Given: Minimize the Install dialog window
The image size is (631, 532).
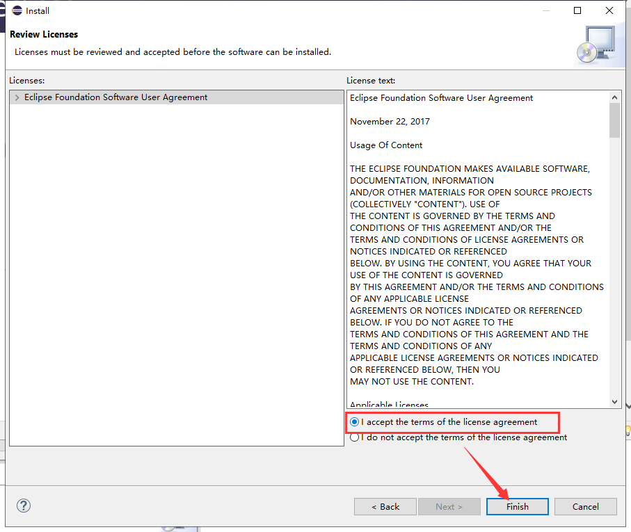Looking at the screenshot, I should coord(545,10).
